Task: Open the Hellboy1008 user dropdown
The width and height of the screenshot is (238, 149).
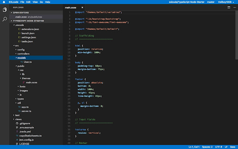Action: [x=226, y=2]
